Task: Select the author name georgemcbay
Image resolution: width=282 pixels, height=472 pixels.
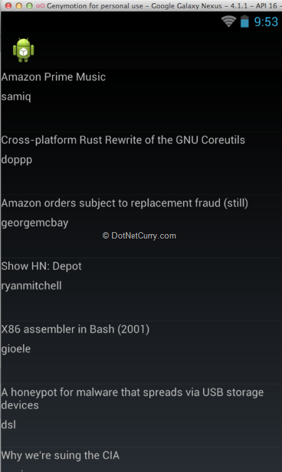Action: (x=34, y=223)
